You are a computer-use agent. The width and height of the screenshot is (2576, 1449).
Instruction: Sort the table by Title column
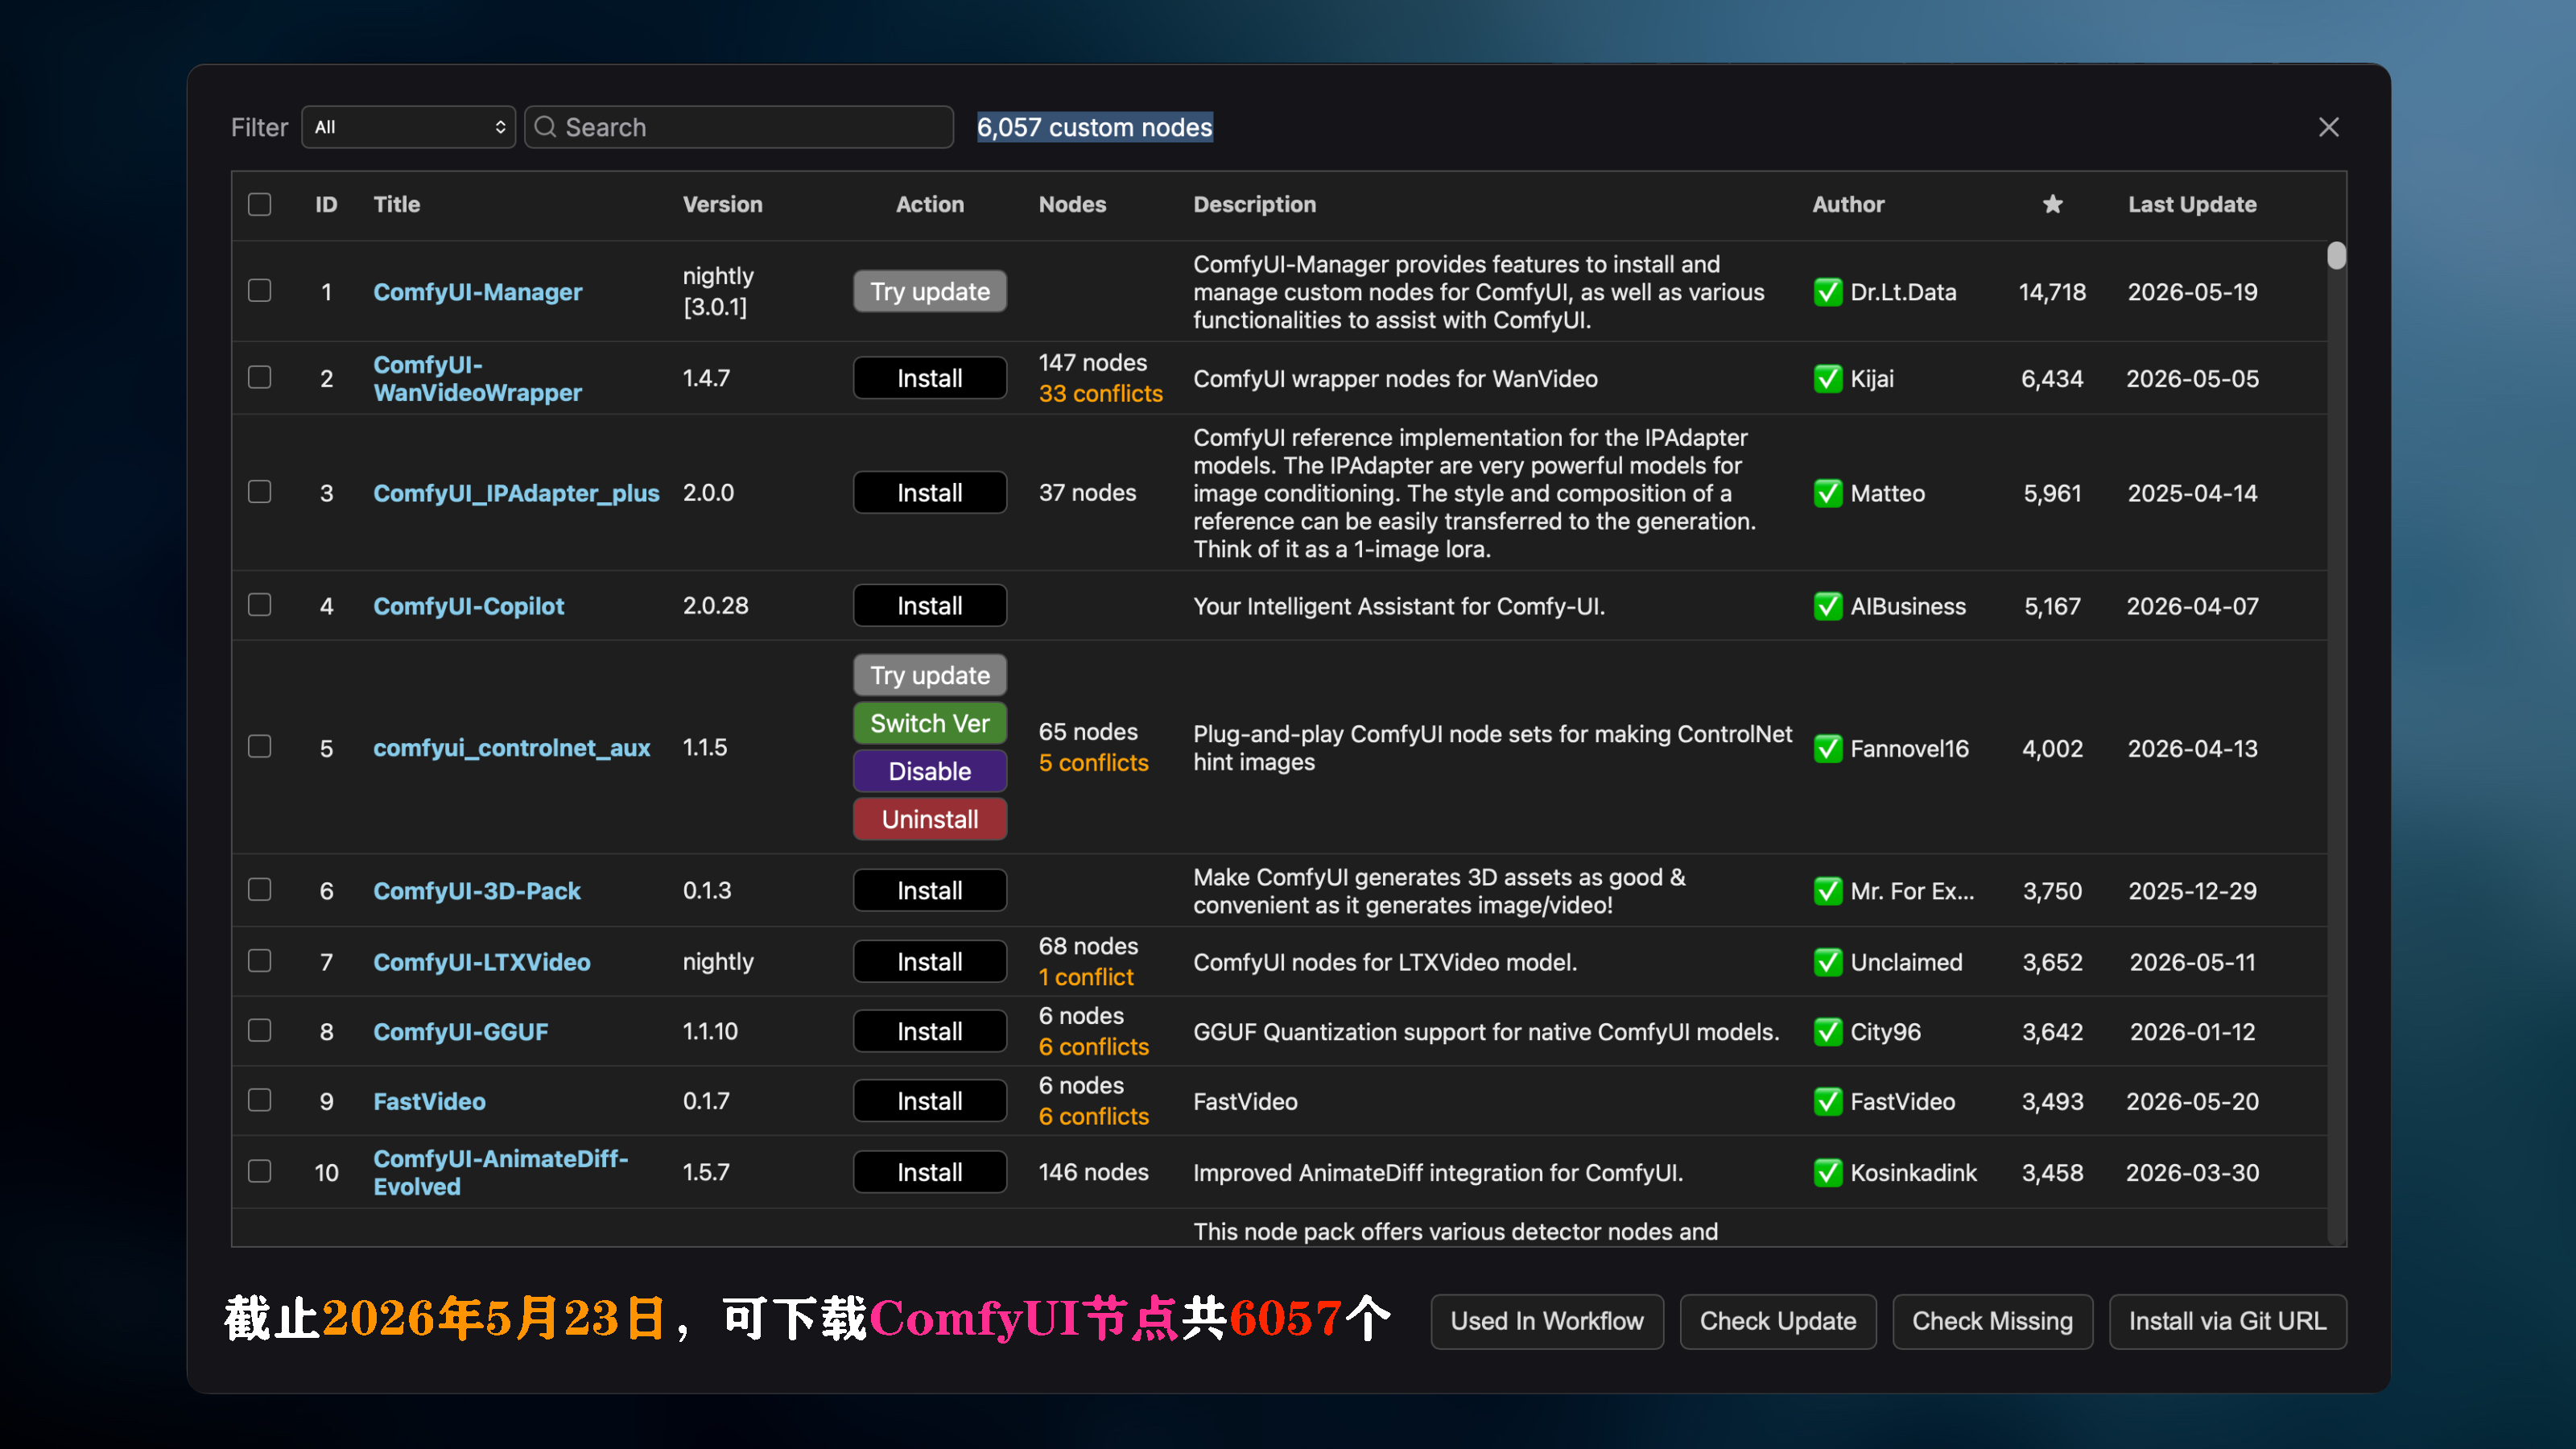(396, 204)
